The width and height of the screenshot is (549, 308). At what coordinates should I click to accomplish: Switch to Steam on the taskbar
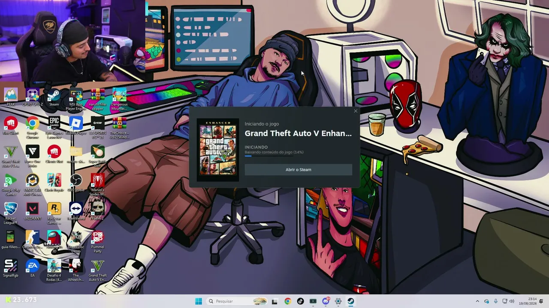coord(351,301)
